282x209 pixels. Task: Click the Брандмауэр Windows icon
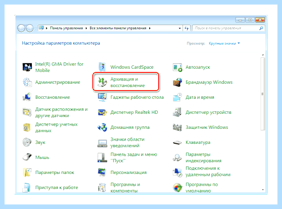(x=177, y=82)
